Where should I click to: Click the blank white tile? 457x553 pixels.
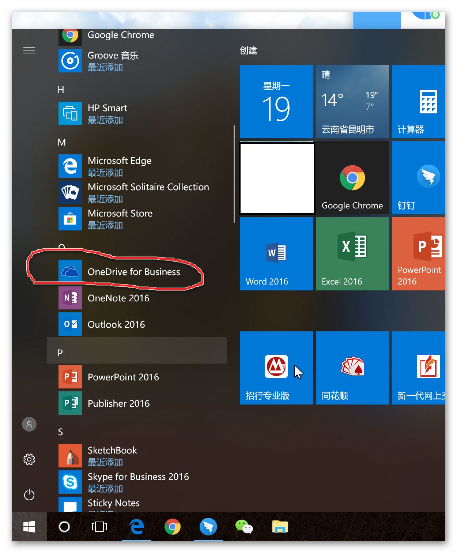coord(277,178)
